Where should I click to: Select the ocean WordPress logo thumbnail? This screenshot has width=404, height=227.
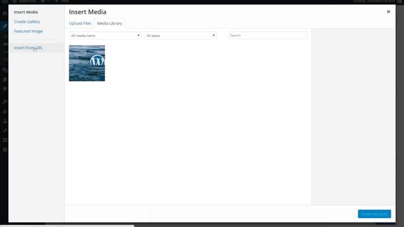tap(87, 63)
